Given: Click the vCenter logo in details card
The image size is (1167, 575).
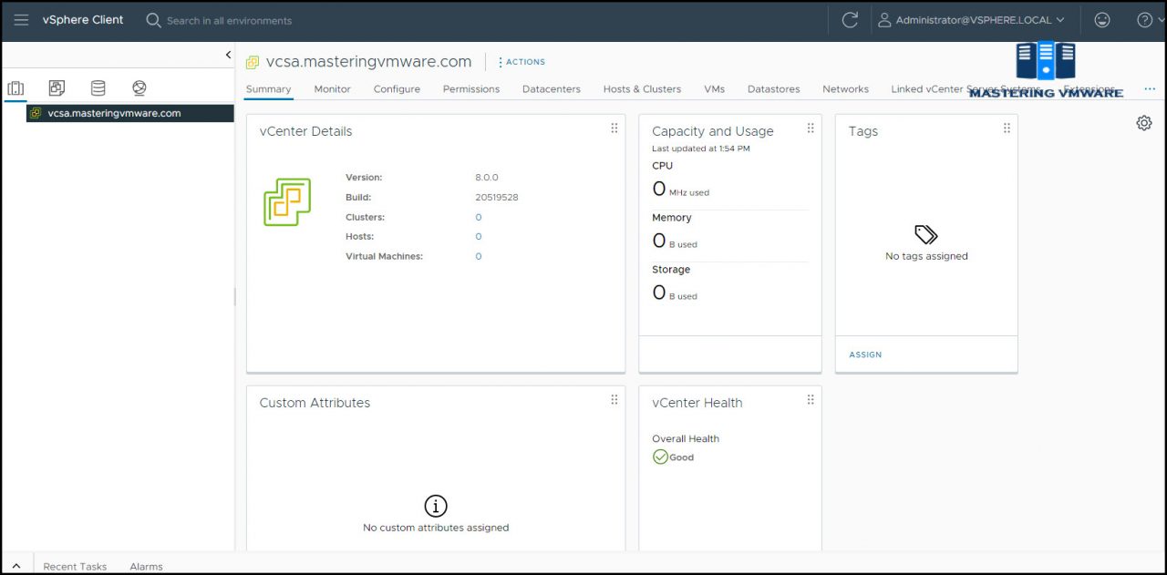Looking at the screenshot, I should pos(287,202).
